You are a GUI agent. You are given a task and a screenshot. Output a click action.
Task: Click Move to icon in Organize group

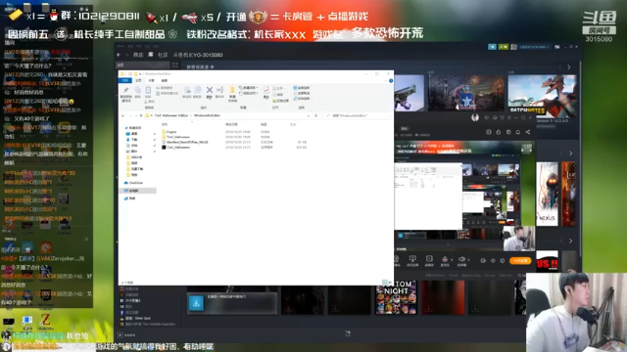187,93
